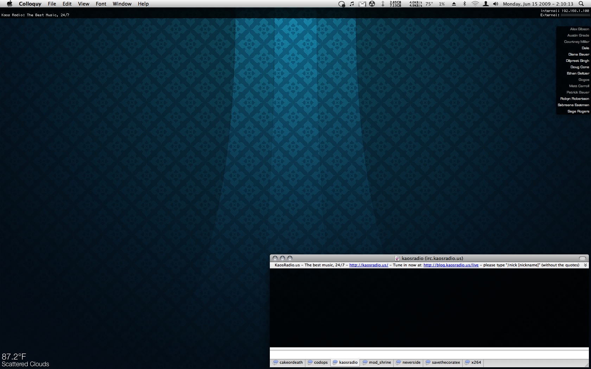Select Robyn Robertson in buddy list

575,99
